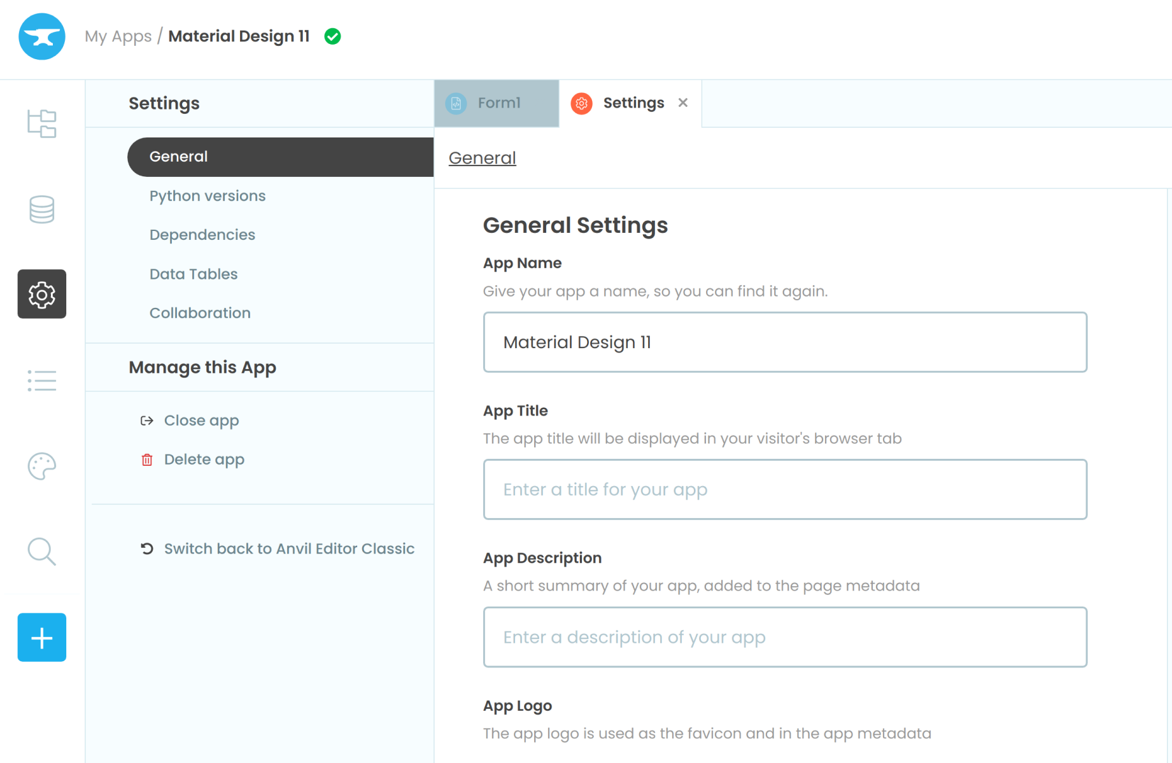Click the Close app option
The width and height of the screenshot is (1172, 763).
coord(201,420)
